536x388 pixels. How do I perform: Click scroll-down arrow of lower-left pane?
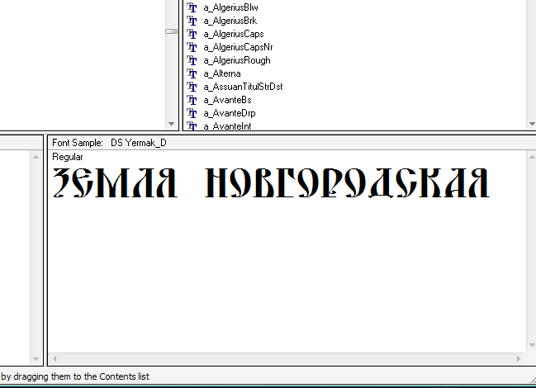pyautogui.click(x=36, y=358)
